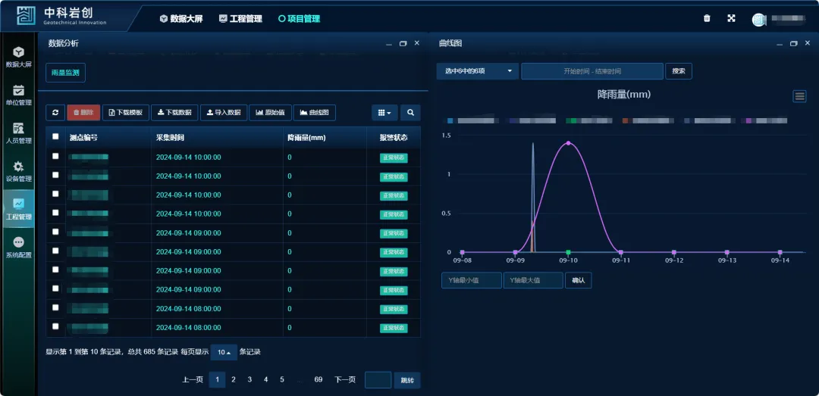
Task: Open the user avatar menu
Action: (758, 20)
